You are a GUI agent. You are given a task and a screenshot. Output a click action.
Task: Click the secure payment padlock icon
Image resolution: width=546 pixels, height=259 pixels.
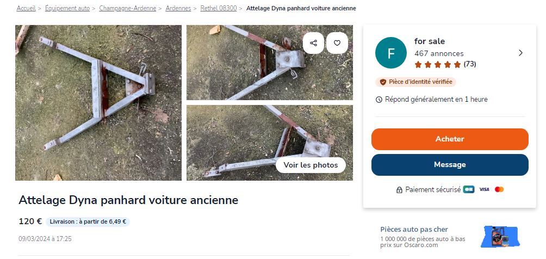(400, 190)
